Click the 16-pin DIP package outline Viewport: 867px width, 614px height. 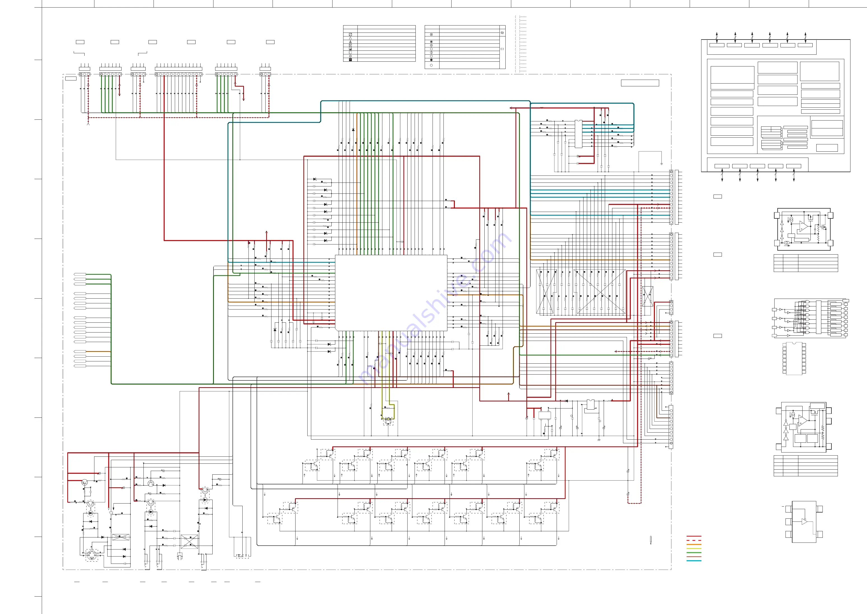pos(794,358)
